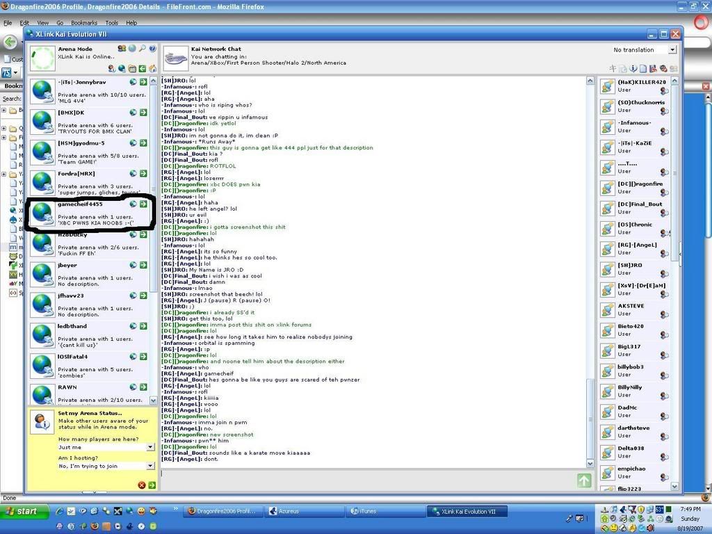The image size is (712, 534).
Task: Click user action icon beside -Infamous-
Action: (664, 131)
